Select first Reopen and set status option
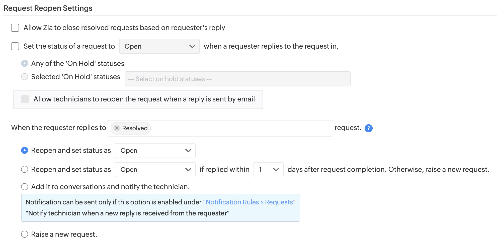Image resolution: width=497 pixels, height=244 pixels. [25, 150]
